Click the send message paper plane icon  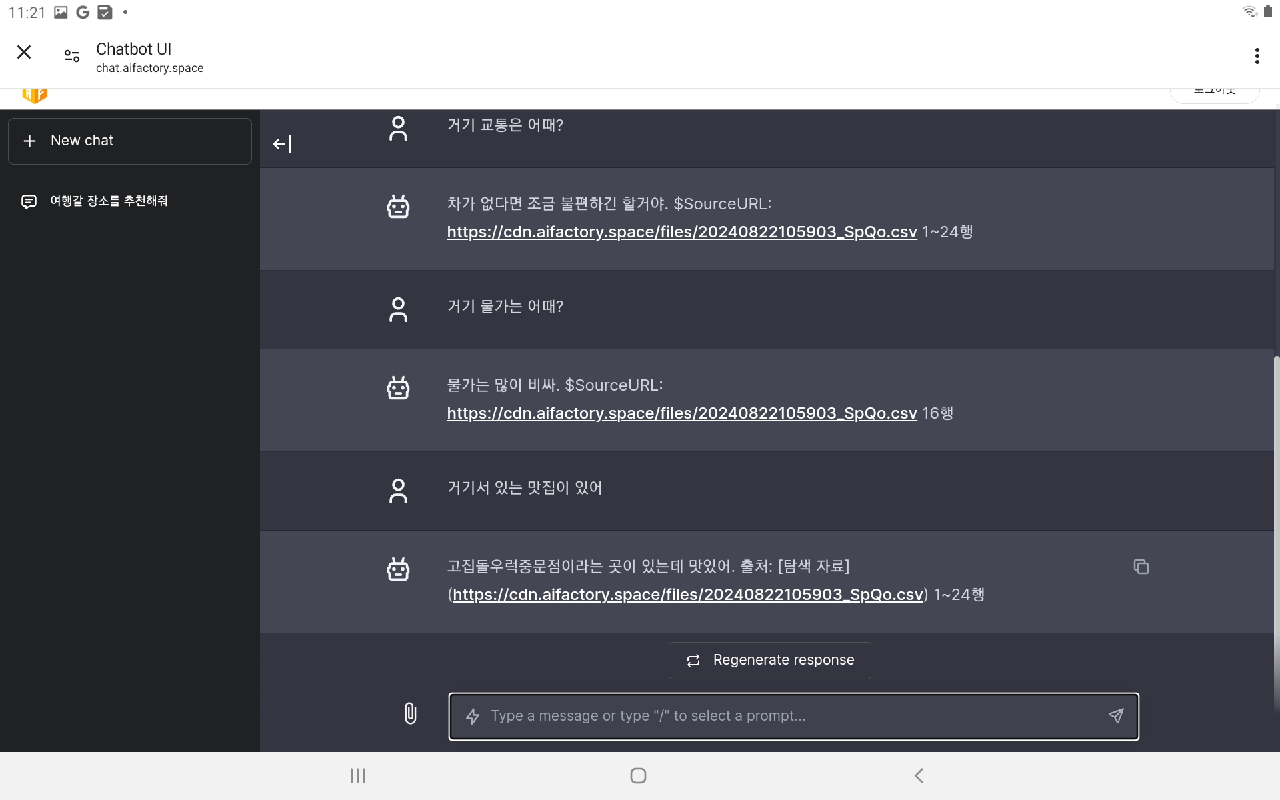pyautogui.click(x=1116, y=715)
